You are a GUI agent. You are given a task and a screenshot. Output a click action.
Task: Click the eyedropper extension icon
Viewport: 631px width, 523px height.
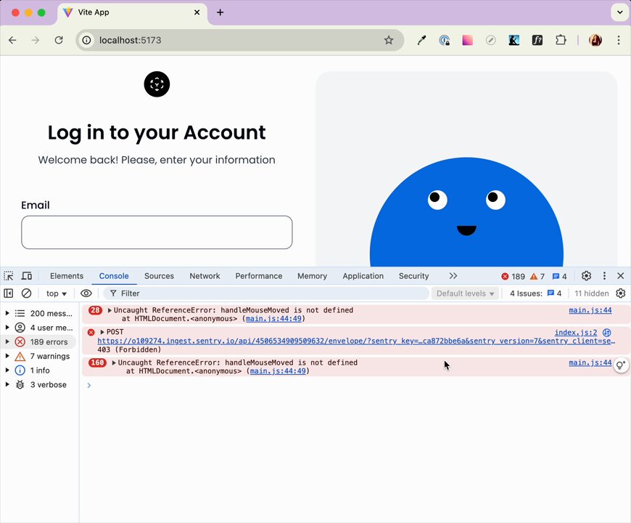coord(421,40)
